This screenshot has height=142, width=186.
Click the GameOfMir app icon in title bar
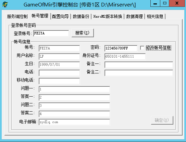(x=5, y=4)
